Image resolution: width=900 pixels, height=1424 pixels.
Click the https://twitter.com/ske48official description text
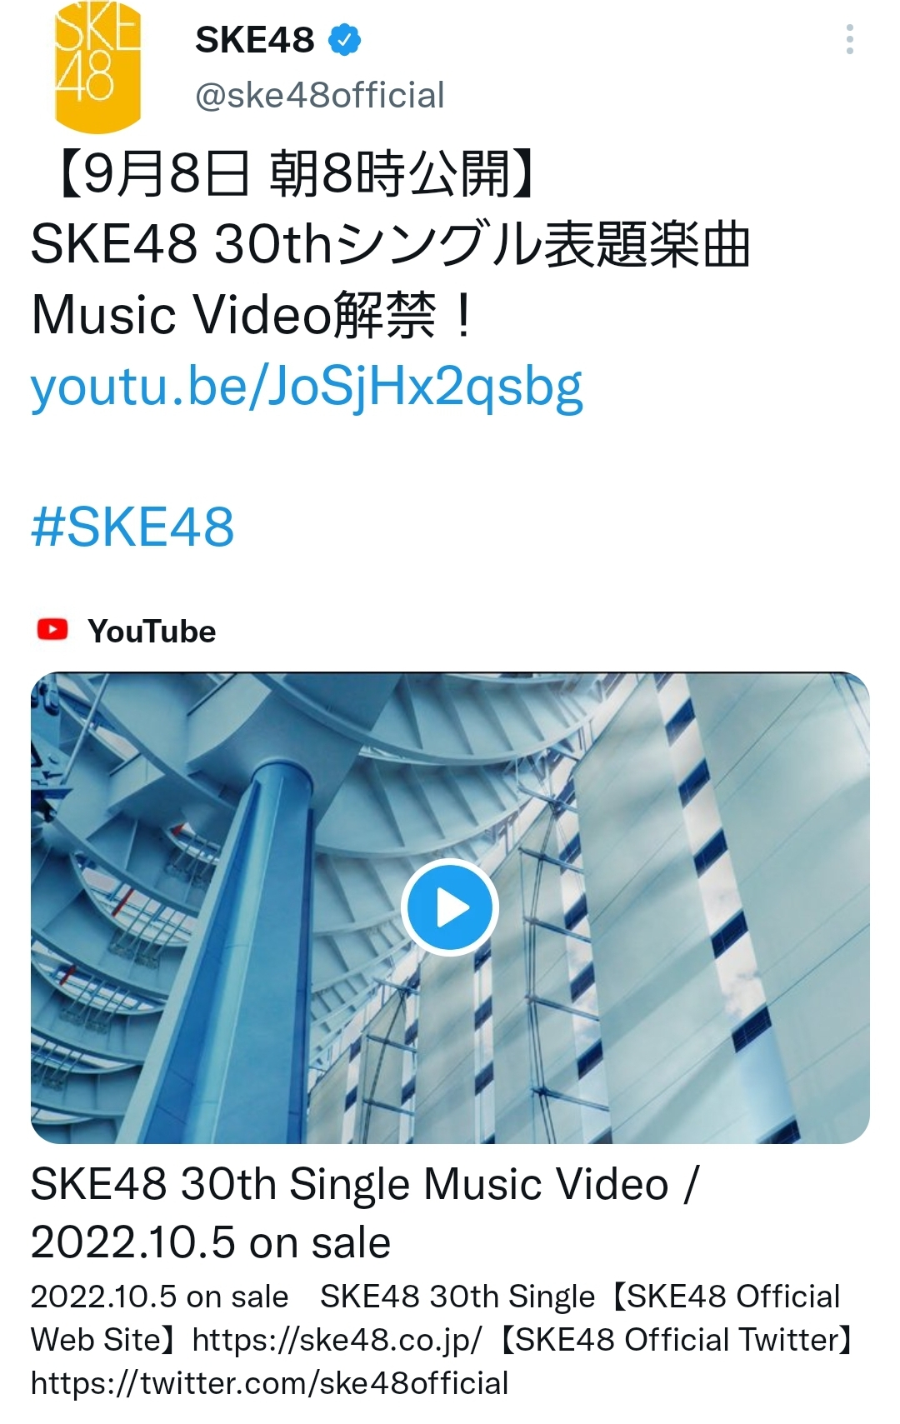click(269, 1383)
